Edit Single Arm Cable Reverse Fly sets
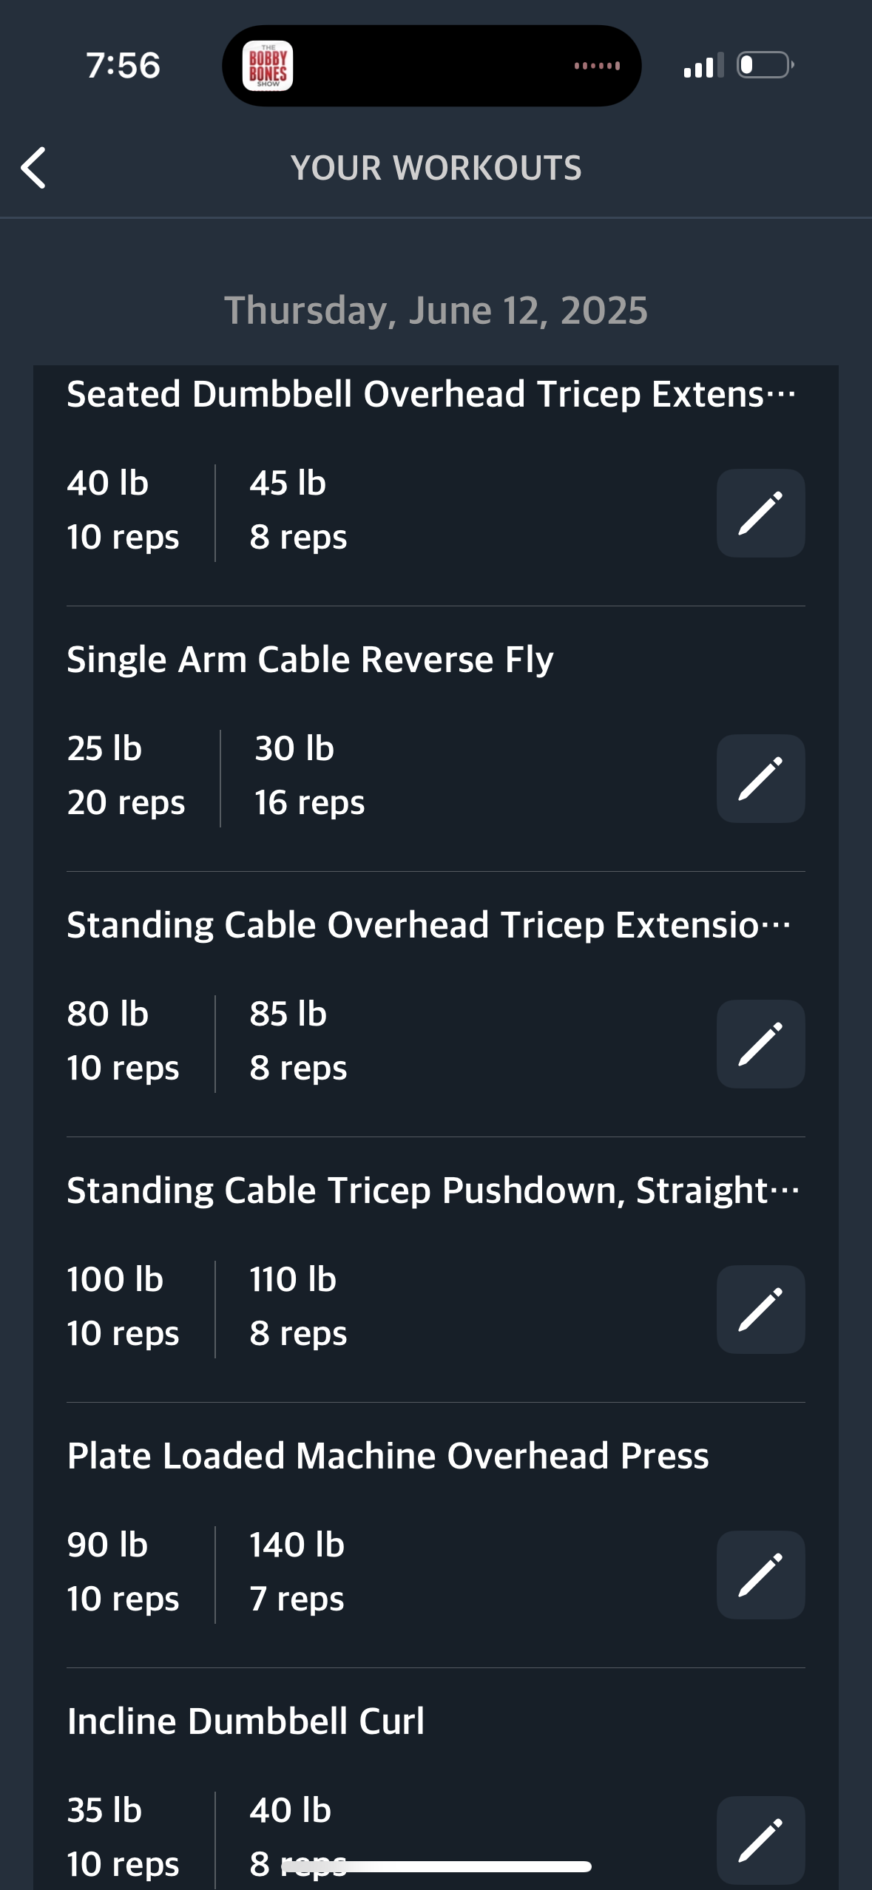This screenshot has height=1890, width=872. click(760, 779)
